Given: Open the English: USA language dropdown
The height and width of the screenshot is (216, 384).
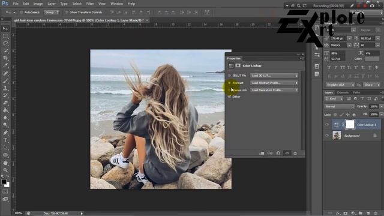Looking at the screenshot, I should pyautogui.click(x=340, y=85).
